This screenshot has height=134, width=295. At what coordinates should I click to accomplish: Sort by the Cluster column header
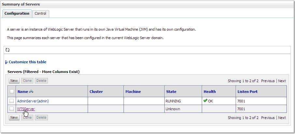point(96,92)
